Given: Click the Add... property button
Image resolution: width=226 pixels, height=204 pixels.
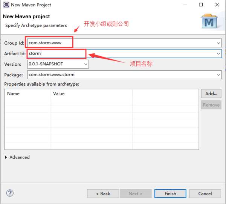Looking at the screenshot, I should (x=211, y=94).
